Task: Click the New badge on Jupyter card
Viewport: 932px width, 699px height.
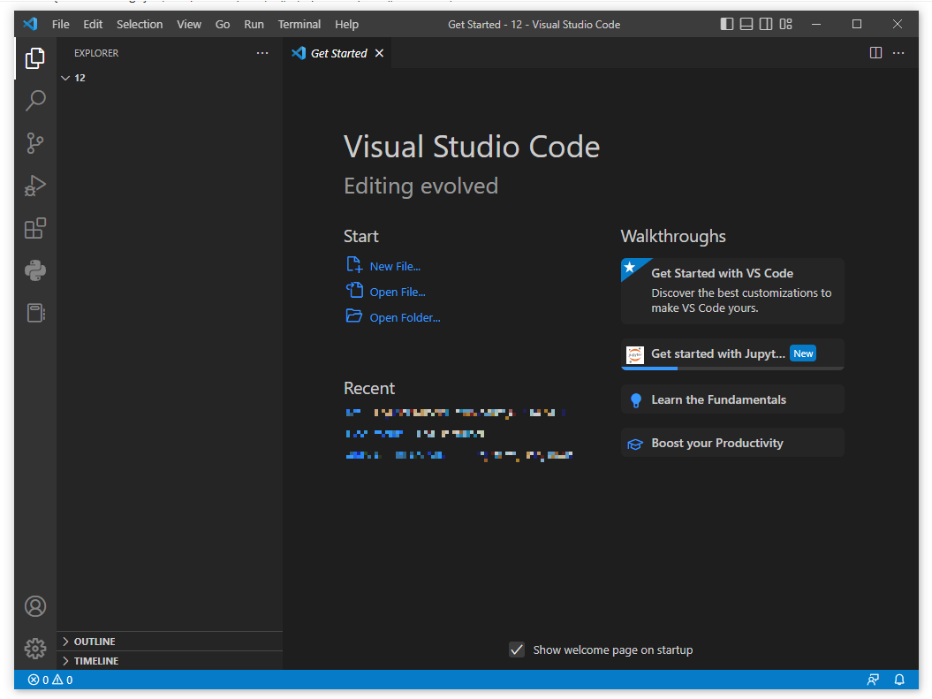Action: pos(803,353)
